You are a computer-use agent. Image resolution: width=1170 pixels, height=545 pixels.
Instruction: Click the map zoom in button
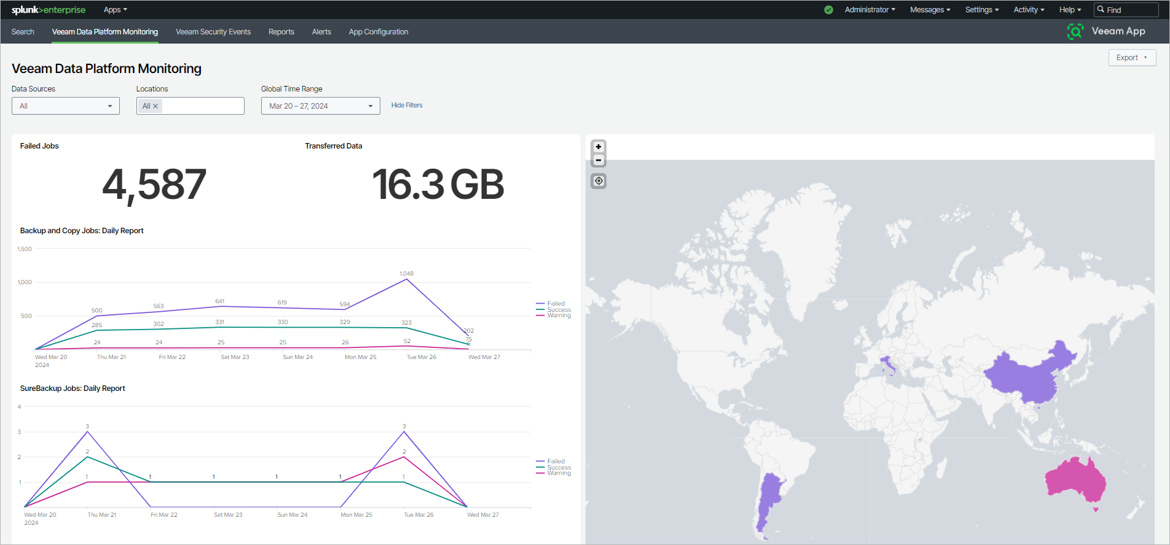pos(599,147)
